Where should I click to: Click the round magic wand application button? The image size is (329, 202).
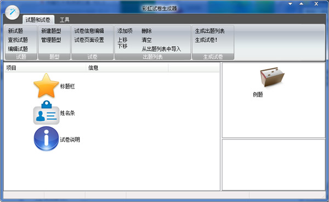[13, 12]
